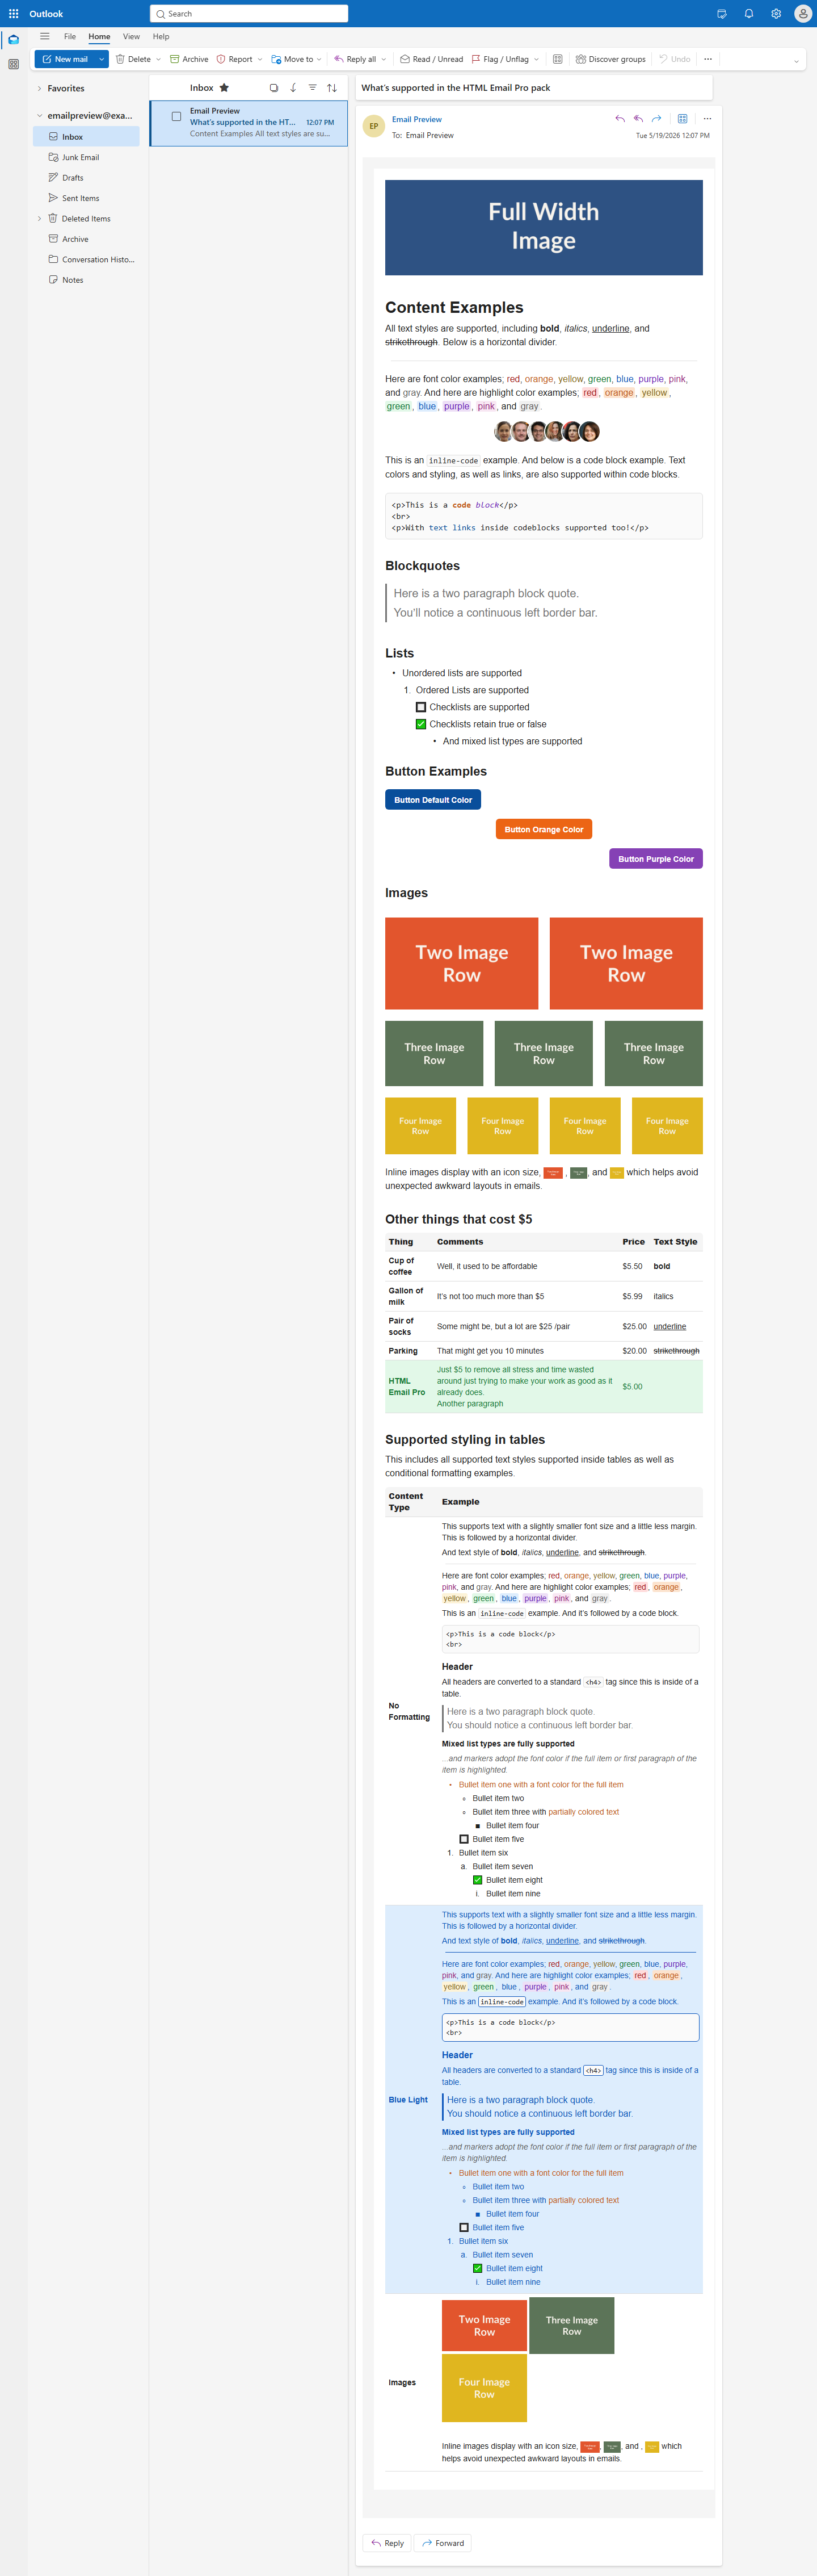Open the New mail dropdown arrow
The width and height of the screenshot is (817, 2576).
[101, 59]
